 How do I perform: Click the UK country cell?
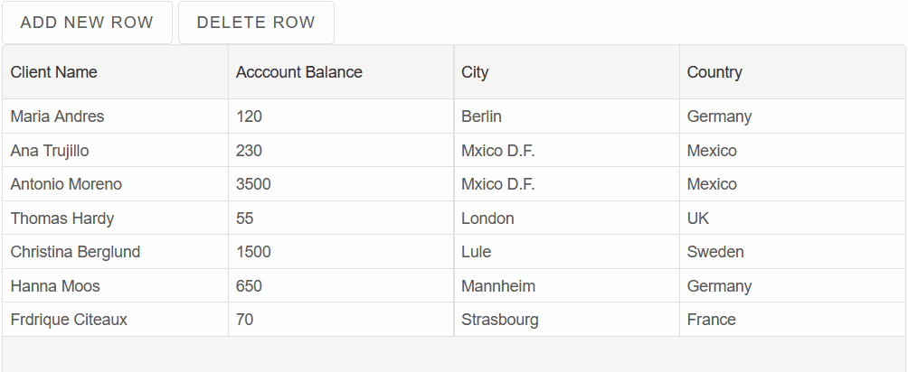[792, 219]
